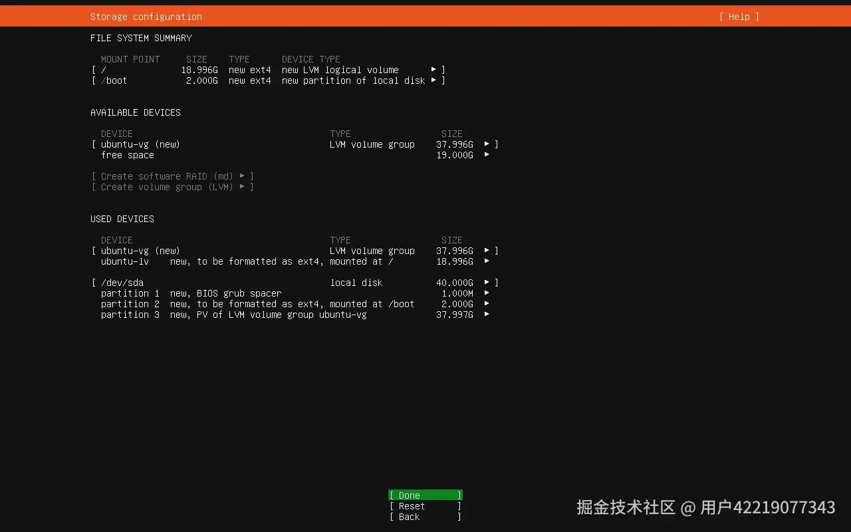Expand ubuntu-vg options under USED DEVICES
Image resolution: width=851 pixels, height=532 pixels.
click(x=486, y=251)
